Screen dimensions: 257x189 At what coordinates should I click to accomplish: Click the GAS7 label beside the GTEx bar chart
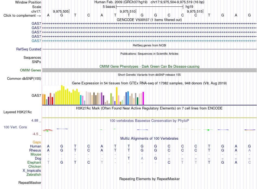tap(37, 95)
